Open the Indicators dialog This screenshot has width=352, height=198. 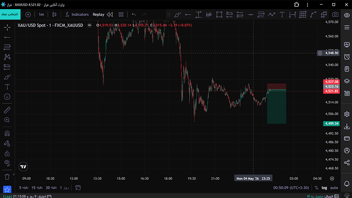coord(77,15)
